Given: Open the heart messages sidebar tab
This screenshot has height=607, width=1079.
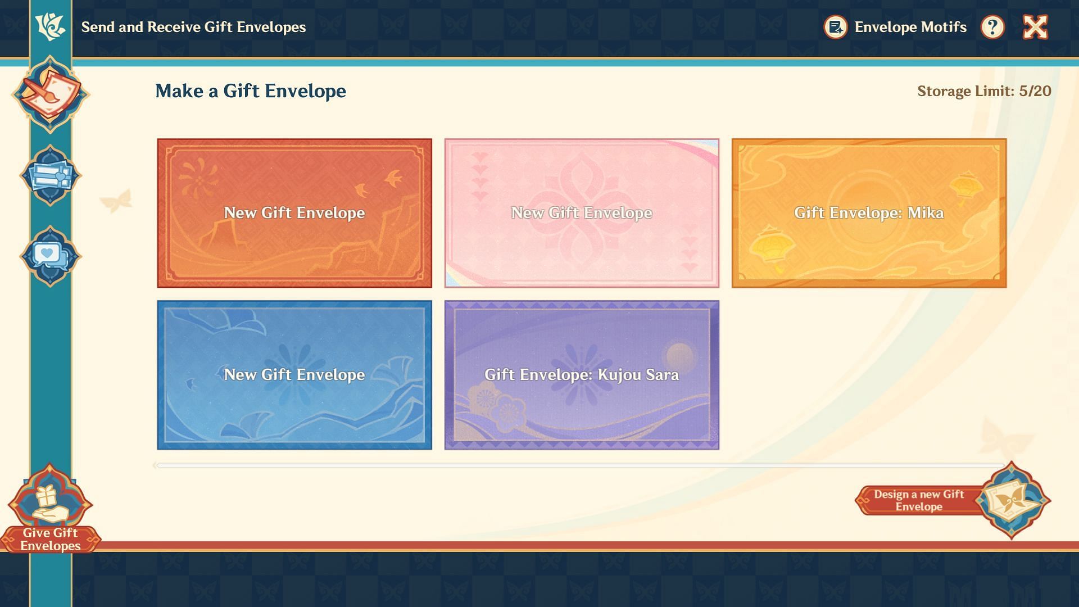Looking at the screenshot, I should tap(51, 256).
